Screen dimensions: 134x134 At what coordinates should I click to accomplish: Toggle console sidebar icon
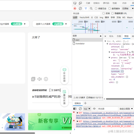[x=75, y=109]
